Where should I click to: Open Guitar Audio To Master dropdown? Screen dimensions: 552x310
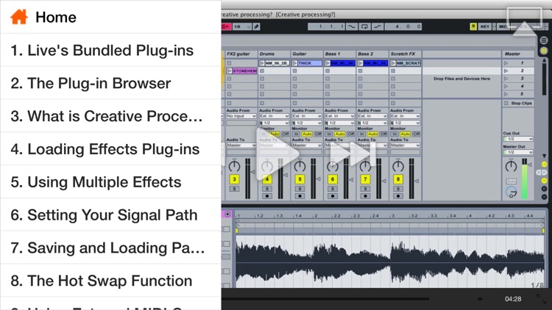point(307,145)
